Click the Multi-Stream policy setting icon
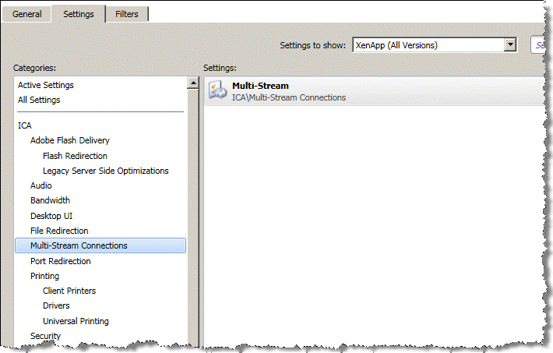The width and height of the screenshot is (553, 353). pos(217,90)
